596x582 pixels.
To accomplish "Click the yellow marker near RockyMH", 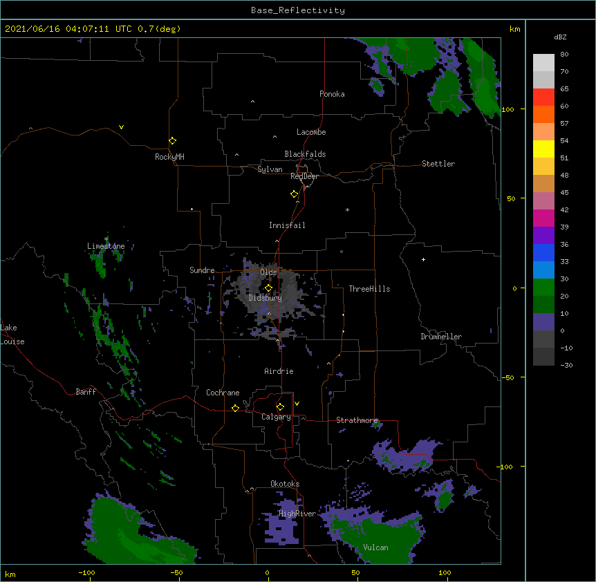I will [x=173, y=141].
